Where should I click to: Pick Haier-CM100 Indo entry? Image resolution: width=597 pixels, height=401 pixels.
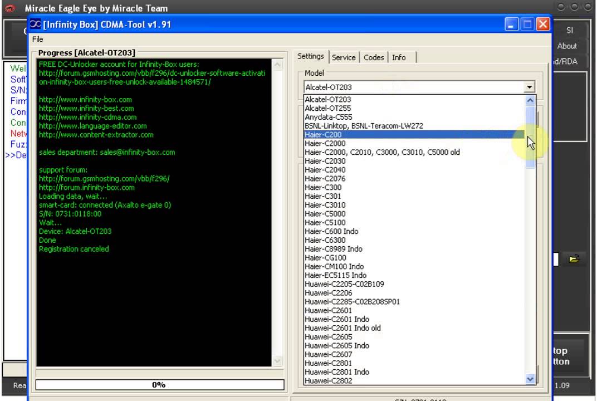tap(414, 266)
